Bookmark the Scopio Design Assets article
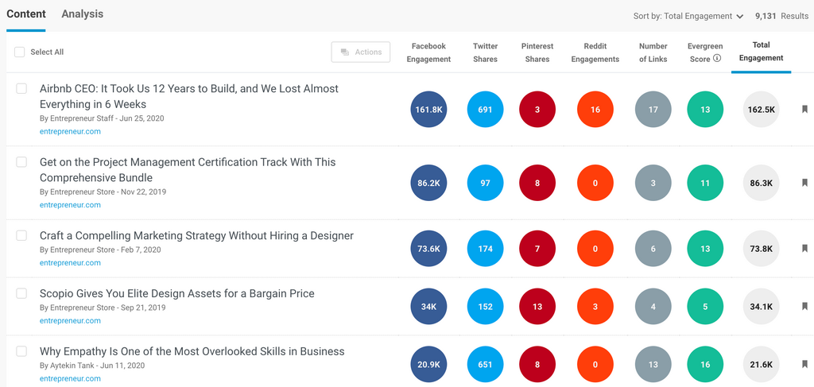The width and height of the screenshot is (814, 387). 804,307
